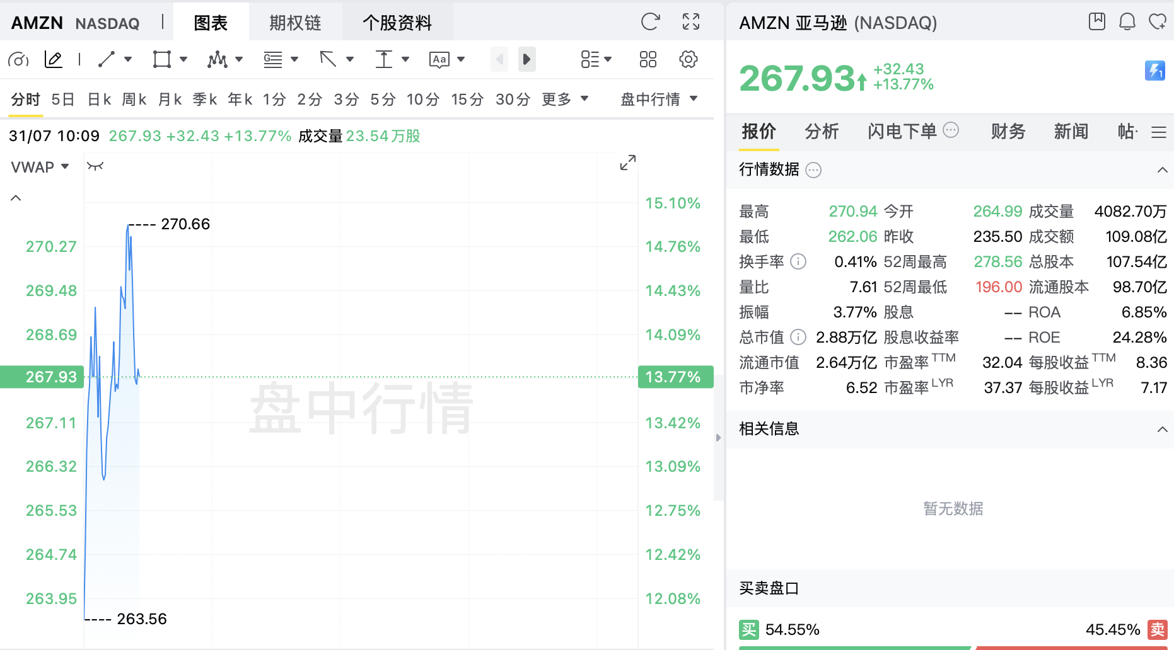Select the 日k timeframe
Viewport: 1174px width, 650px height.
99,100
